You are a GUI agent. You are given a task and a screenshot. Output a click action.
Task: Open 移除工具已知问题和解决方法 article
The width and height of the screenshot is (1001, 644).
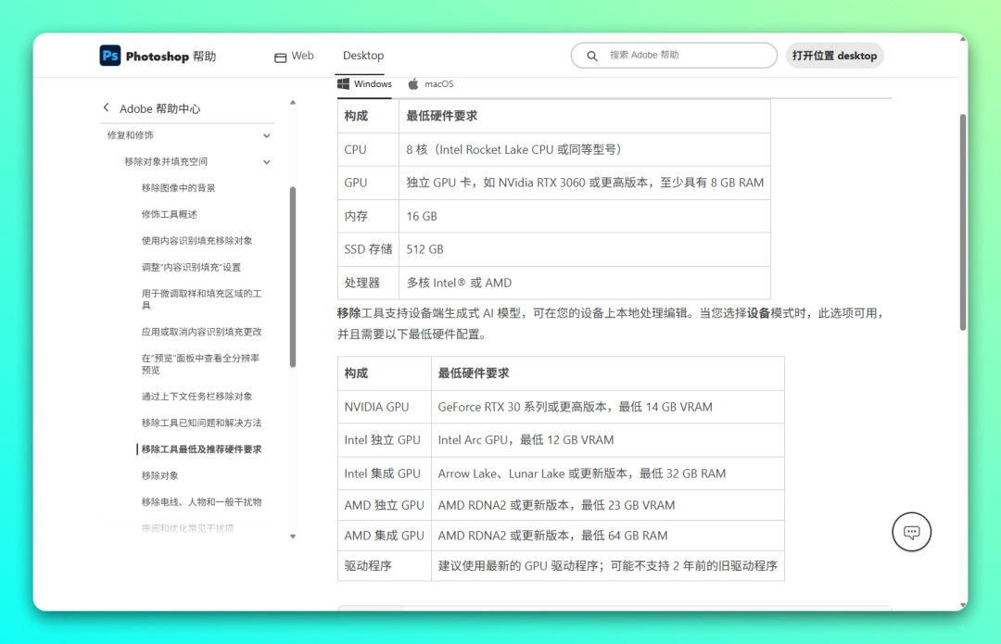click(201, 423)
